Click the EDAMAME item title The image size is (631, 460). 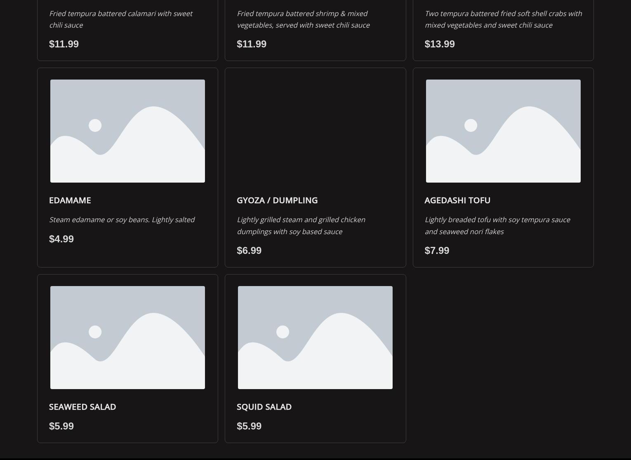[70, 200]
